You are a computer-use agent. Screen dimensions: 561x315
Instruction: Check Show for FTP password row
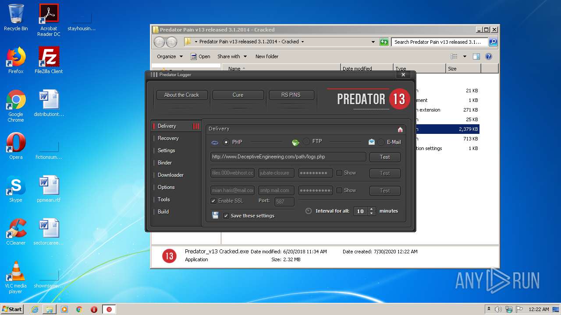pyautogui.click(x=339, y=173)
